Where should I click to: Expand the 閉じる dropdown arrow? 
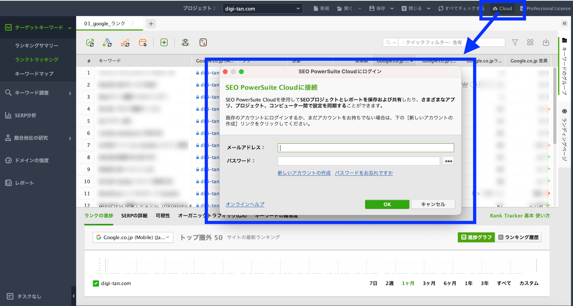[429, 8]
